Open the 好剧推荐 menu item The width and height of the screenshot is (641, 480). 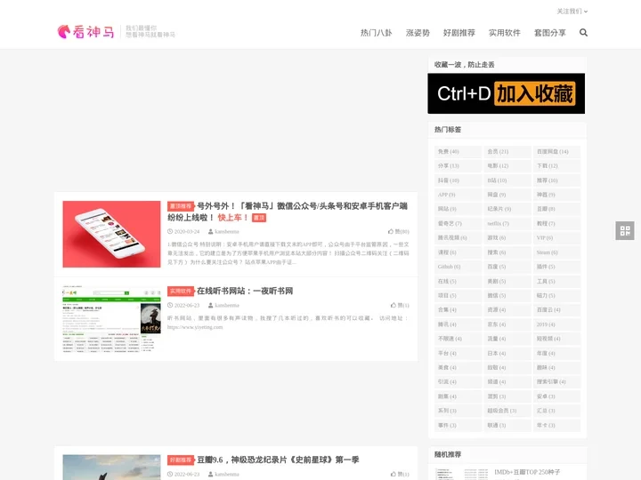(459, 33)
